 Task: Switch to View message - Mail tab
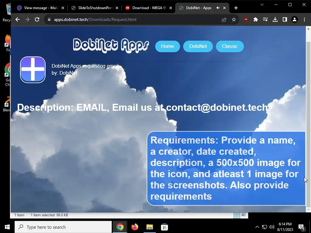(x=41, y=8)
